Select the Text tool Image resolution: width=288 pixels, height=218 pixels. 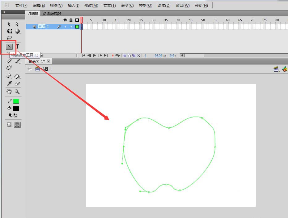(x=18, y=47)
